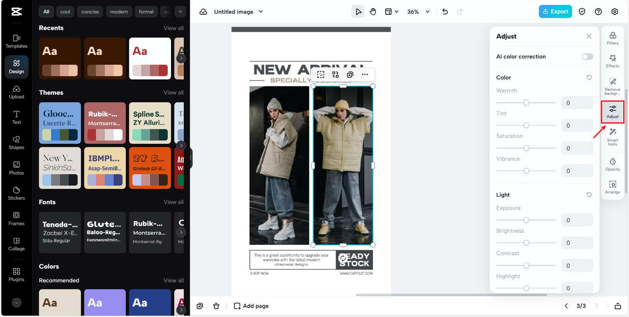Delete the current page with trash icon
This screenshot has width=629, height=317.
pos(216,306)
